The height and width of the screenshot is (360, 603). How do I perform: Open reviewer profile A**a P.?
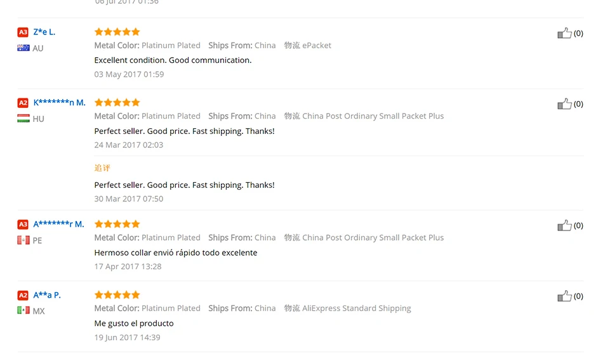(47, 295)
